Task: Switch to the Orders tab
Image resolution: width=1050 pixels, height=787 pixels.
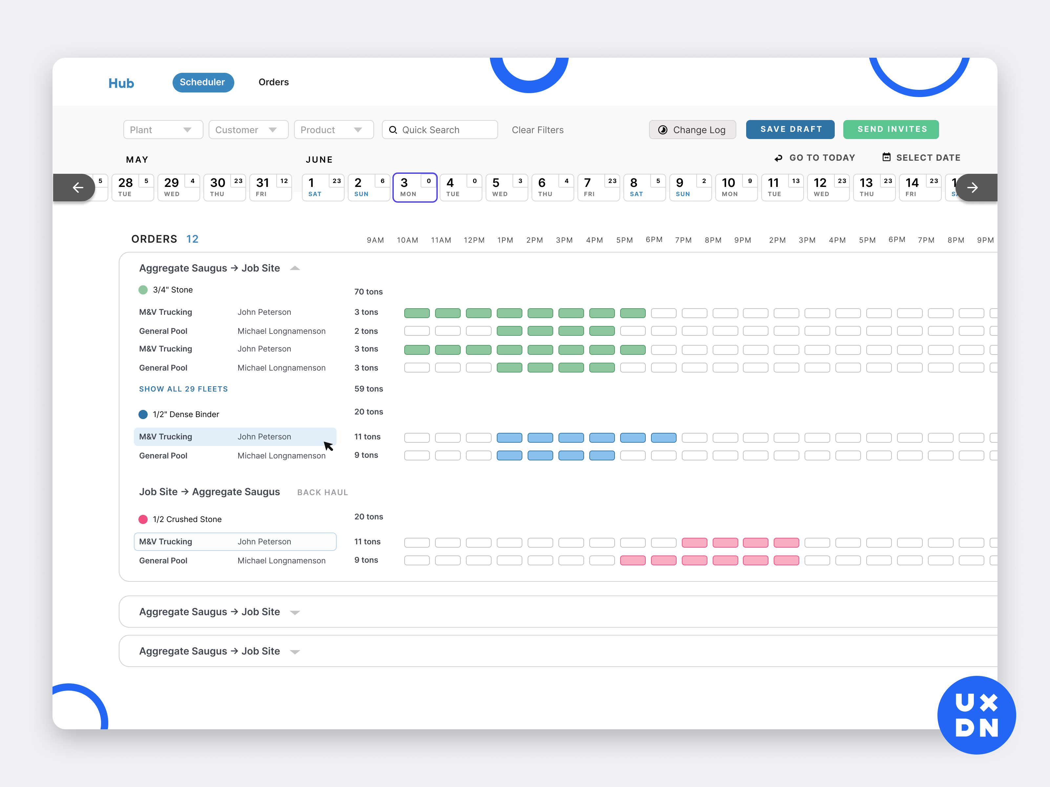Action: [273, 82]
